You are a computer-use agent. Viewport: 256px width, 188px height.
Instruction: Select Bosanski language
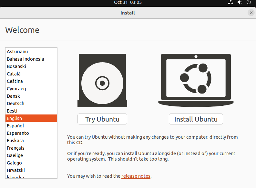31,66
